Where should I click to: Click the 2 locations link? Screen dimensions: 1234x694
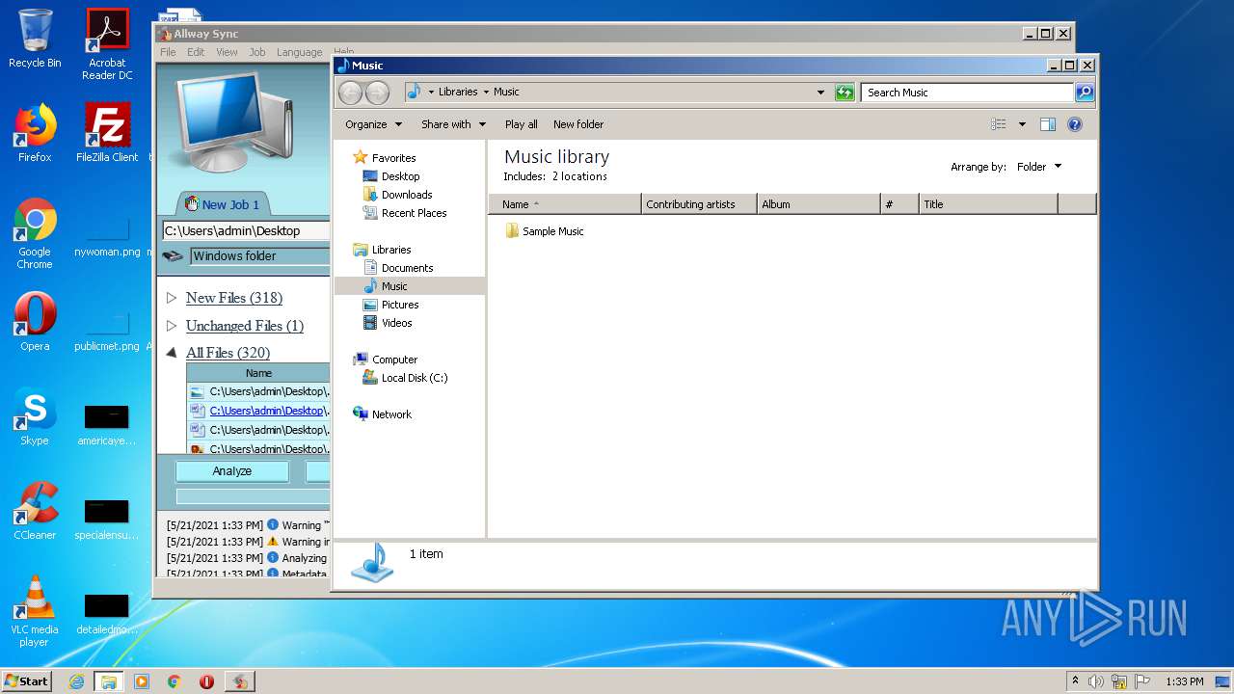click(579, 176)
